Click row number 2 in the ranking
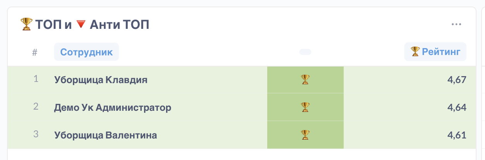This screenshot has height=160, width=485. [36, 107]
